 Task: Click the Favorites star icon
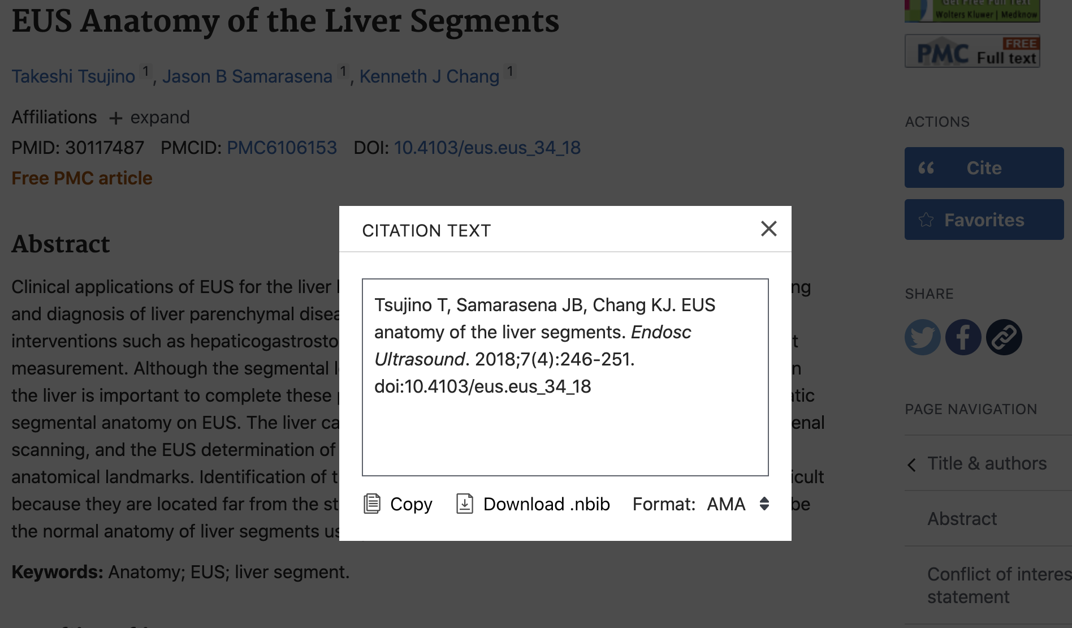click(x=926, y=220)
